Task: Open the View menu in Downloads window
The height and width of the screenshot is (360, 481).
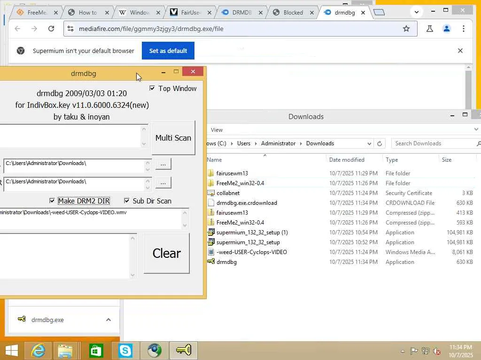Action: click(x=217, y=130)
